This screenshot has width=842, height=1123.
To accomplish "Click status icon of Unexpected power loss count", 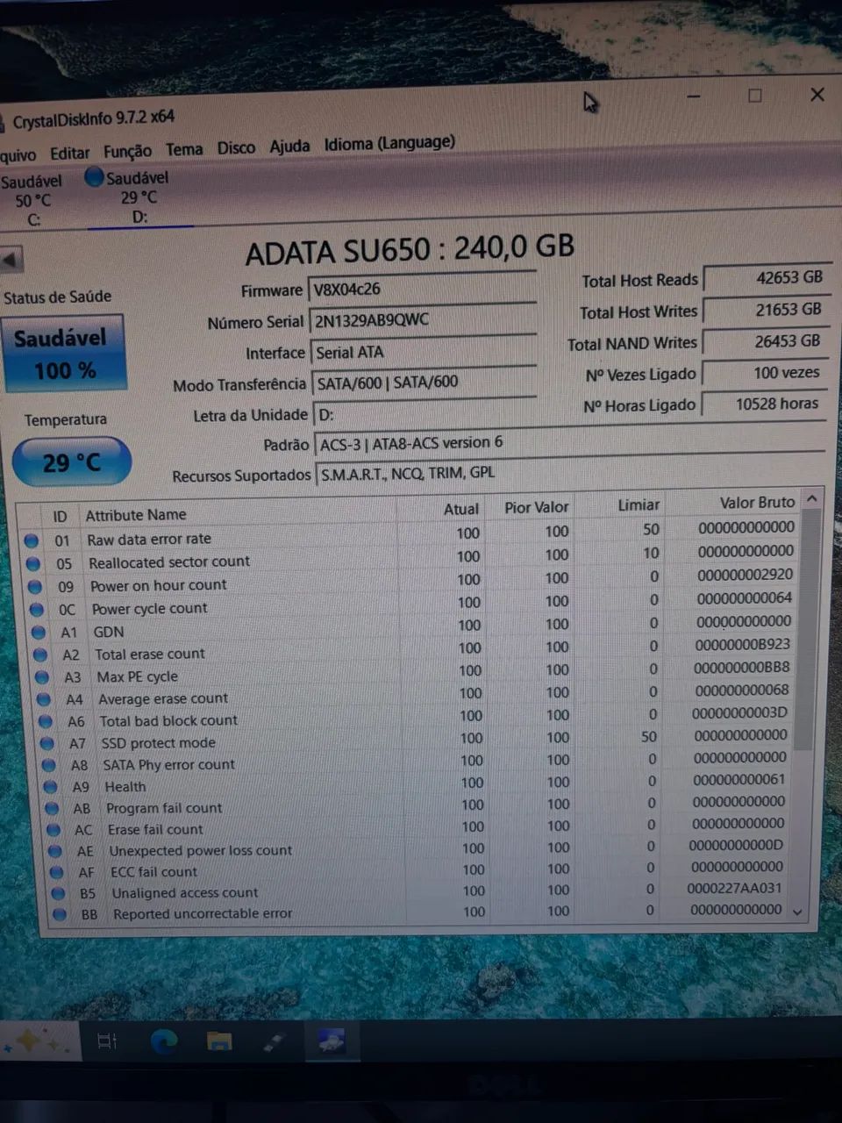I will click(55, 851).
